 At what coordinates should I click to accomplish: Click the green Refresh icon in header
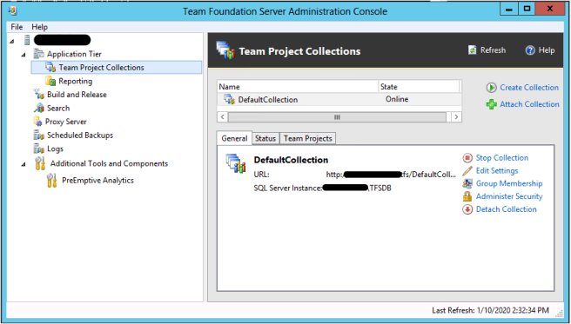click(x=473, y=50)
